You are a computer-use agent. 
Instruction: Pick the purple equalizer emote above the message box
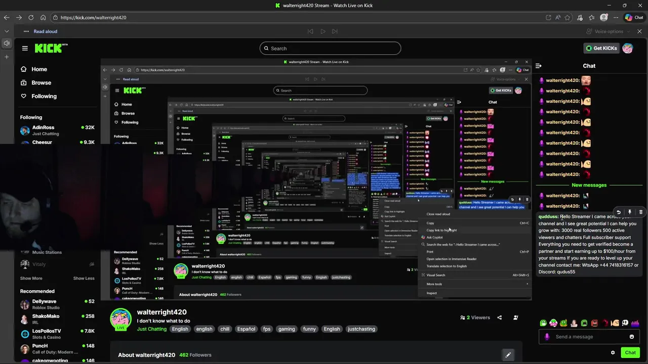(x=635, y=323)
